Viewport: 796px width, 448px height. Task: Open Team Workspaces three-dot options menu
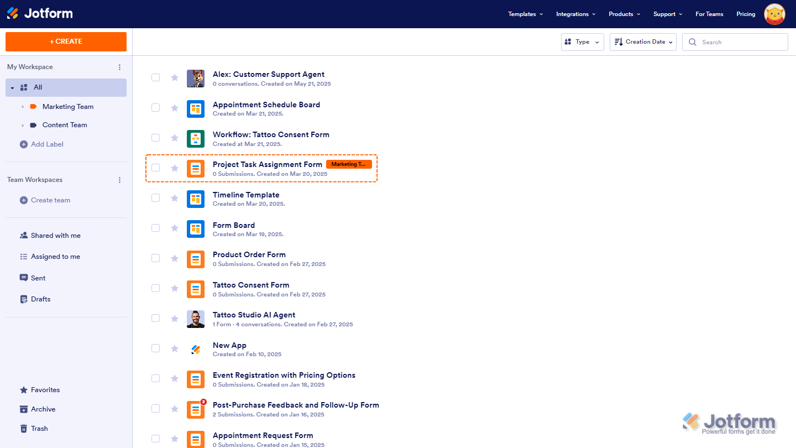click(x=119, y=180)
